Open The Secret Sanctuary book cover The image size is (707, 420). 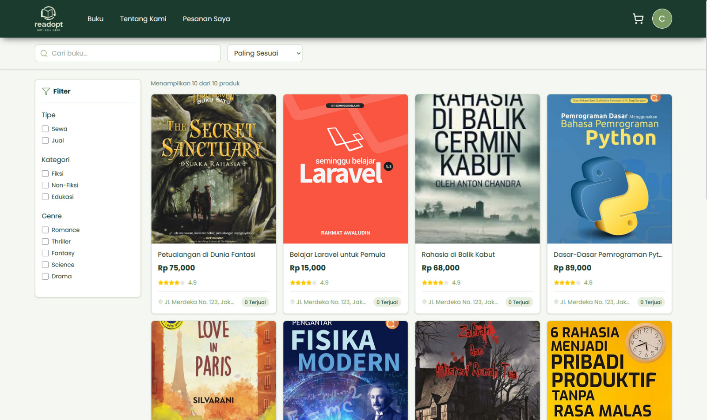point(213,169)
